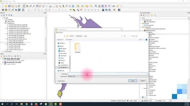
Task: Open the address bar history dropdown
Action: click(x=121, y=36)
